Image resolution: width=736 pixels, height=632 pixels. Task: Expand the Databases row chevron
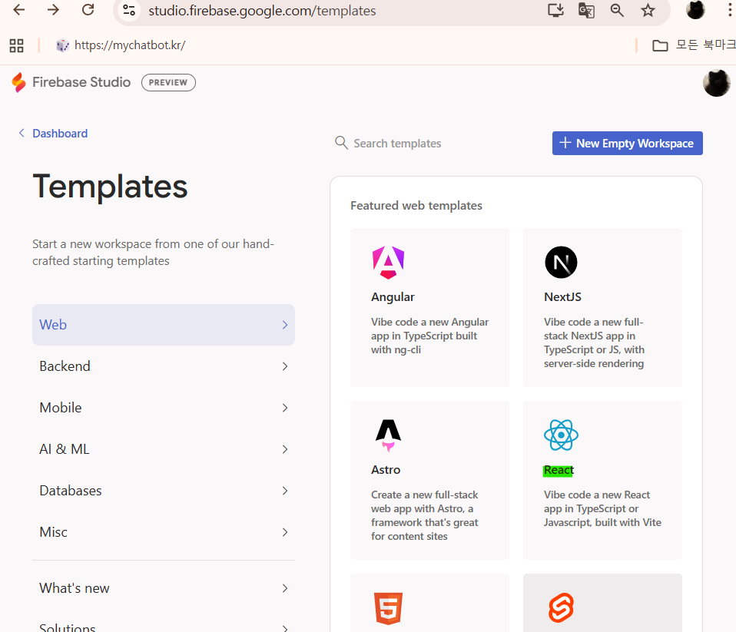point(285,491)
